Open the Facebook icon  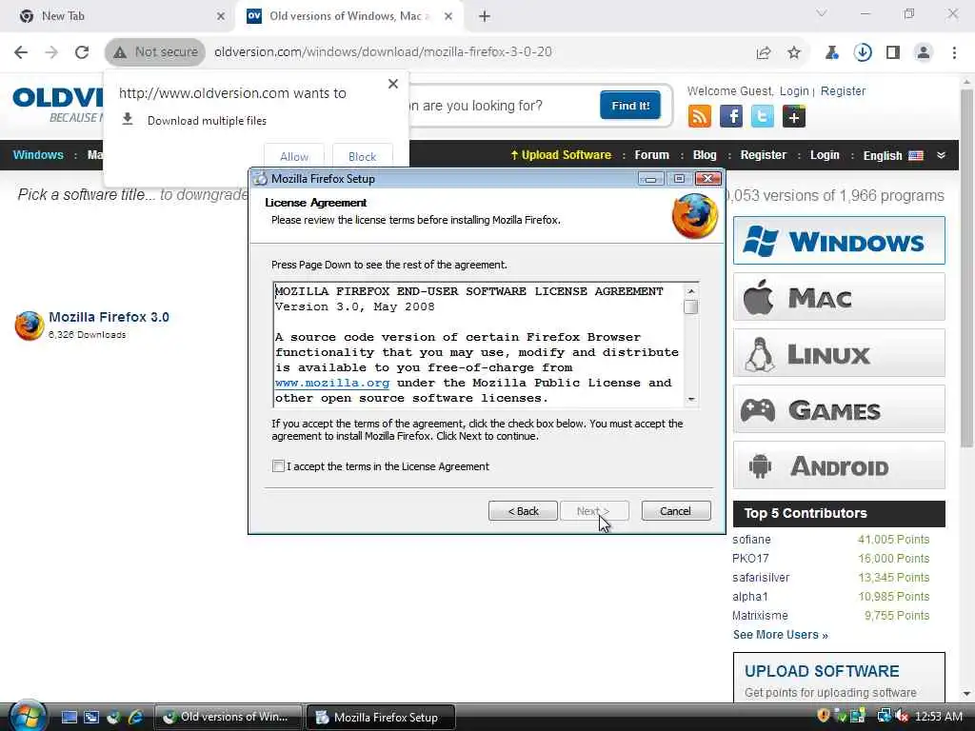pos(731,116)
